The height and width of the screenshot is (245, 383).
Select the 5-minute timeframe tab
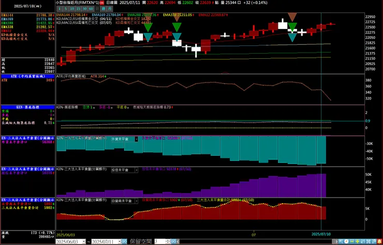pos(66,9)
